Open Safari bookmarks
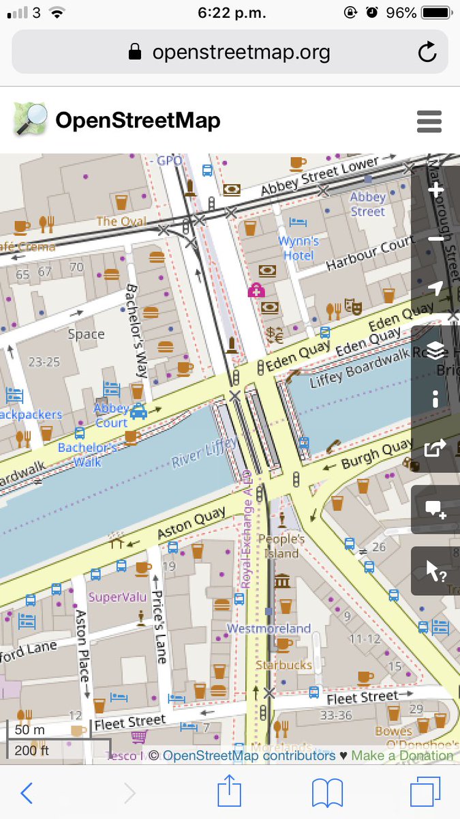The width and height of the screenshot is (460, 819). pyautogui.click(x=327, y=793)
